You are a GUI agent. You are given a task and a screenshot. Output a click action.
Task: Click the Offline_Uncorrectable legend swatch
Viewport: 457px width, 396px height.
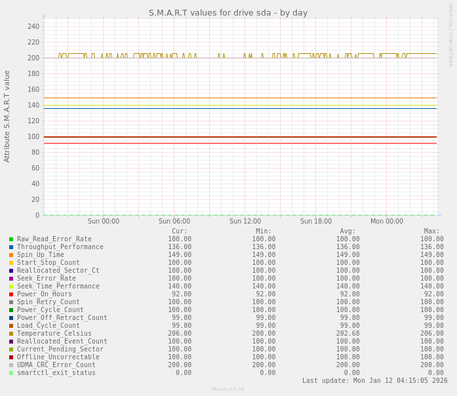11,357
